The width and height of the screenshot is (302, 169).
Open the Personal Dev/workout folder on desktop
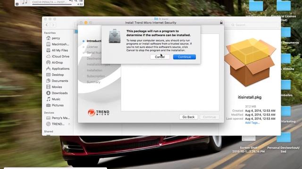click(284, 137)
